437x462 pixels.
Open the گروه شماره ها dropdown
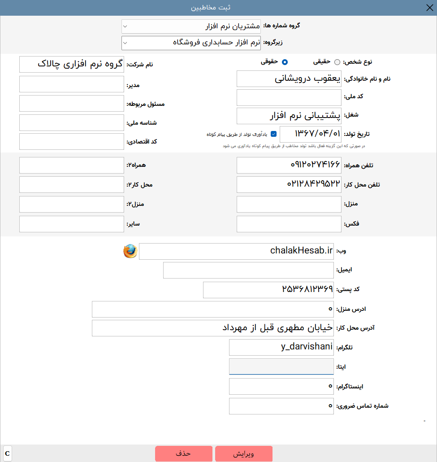pos(191,26)
